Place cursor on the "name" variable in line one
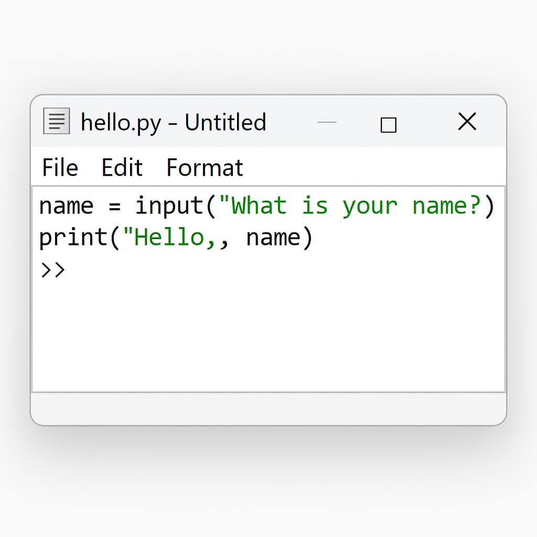 point(66,206)
